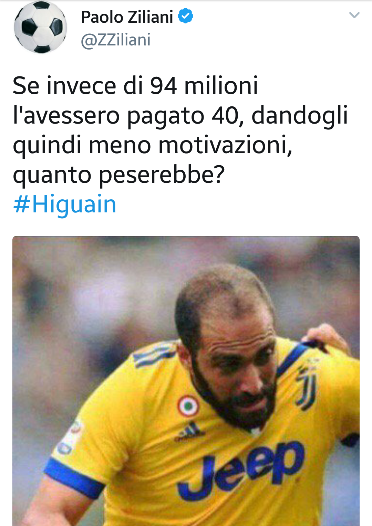Open the attached player photo
This screenshot has height=526, width=372.
186,381
